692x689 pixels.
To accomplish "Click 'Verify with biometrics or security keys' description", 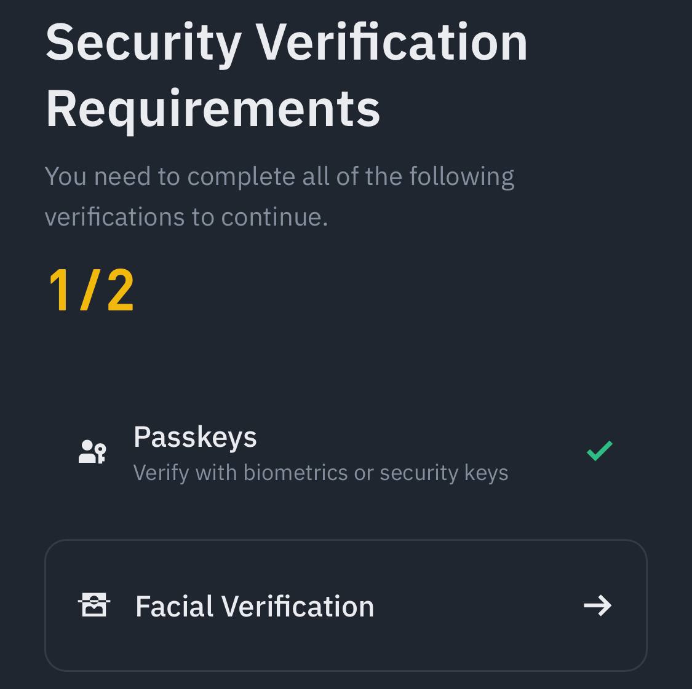I will pos(321,473).
